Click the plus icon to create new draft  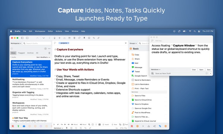(x=59, y=38)
